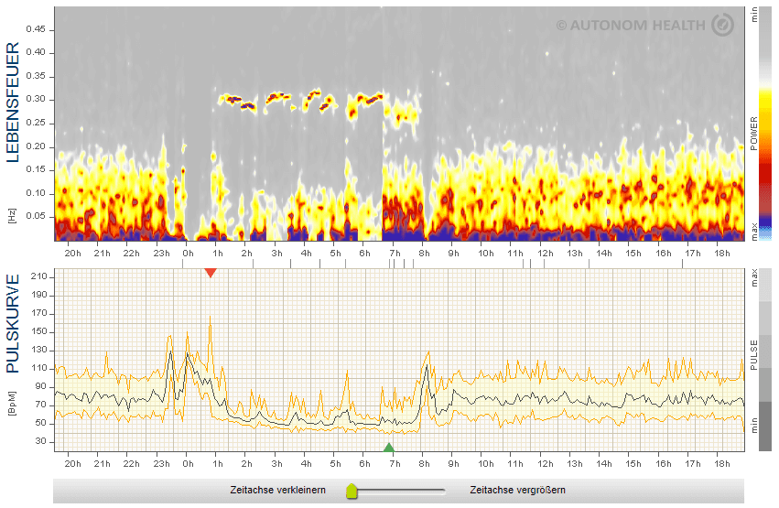Click the Autonom Health circular logo icon
This screenshot has height=508, width=779.
(x=722, y=26)
